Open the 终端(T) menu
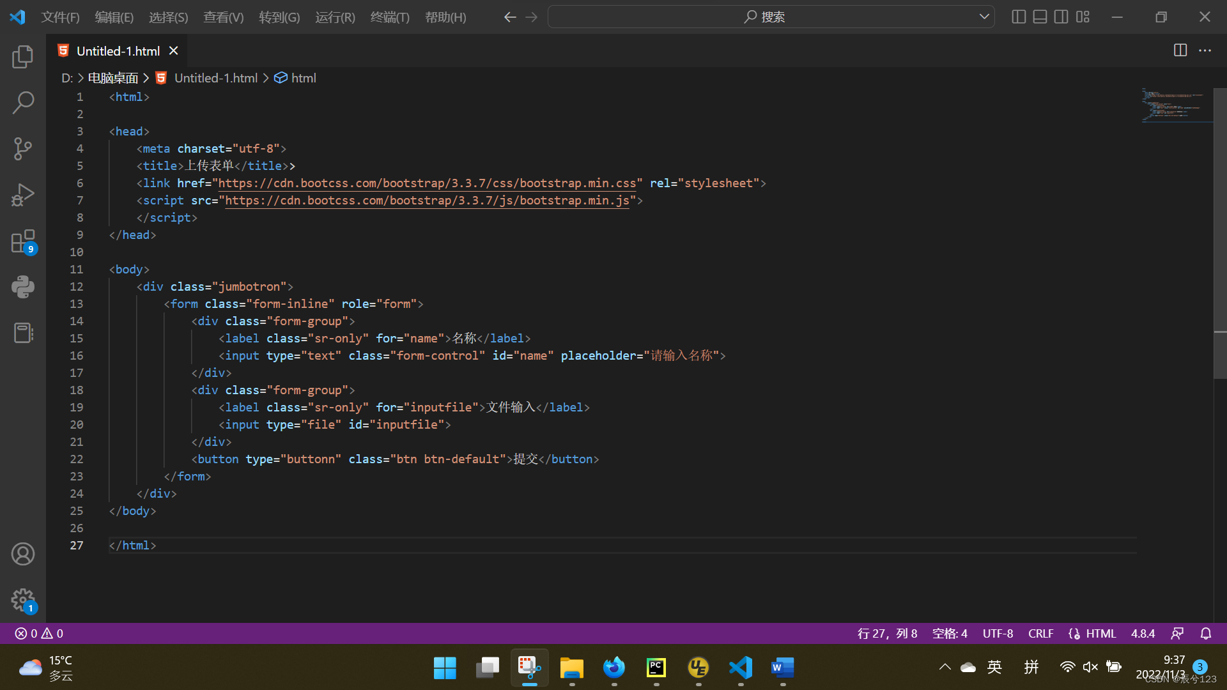The image size is (1227, 690). pos(390,17)
